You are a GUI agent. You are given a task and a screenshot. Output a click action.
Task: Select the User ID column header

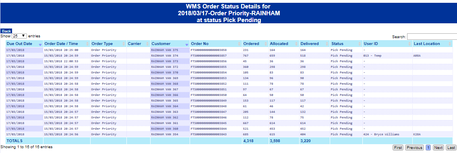(x=387, y=44)
